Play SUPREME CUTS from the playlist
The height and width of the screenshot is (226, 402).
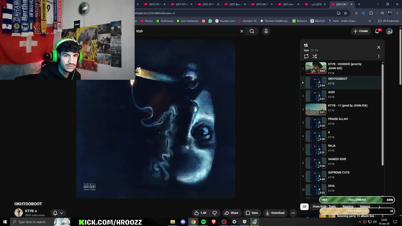click(x=341, y=176)
